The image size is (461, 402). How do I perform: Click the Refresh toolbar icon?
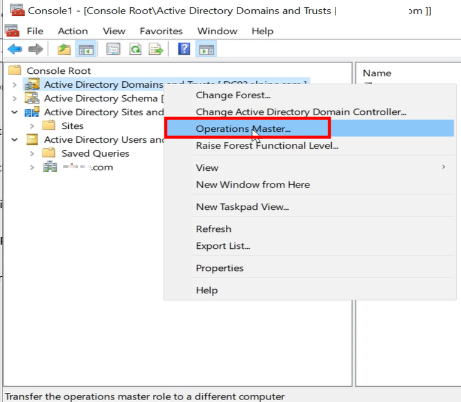tap(135, 49)
